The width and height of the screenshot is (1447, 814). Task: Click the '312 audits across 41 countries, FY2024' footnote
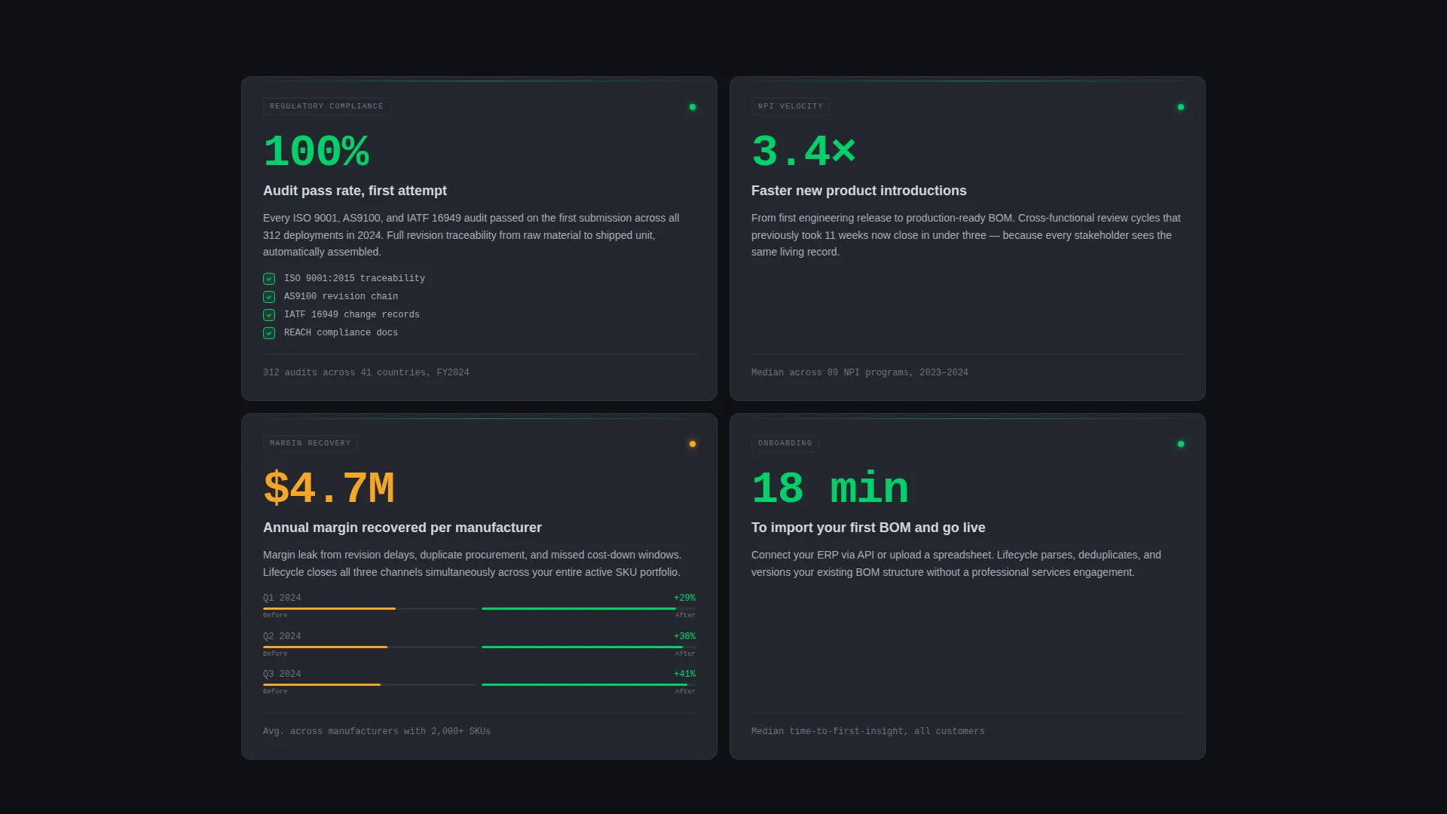[366, 373]
